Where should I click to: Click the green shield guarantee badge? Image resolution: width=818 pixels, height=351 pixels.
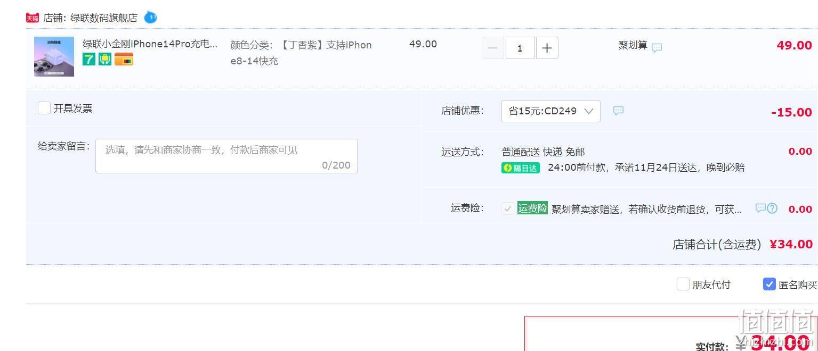105,59
